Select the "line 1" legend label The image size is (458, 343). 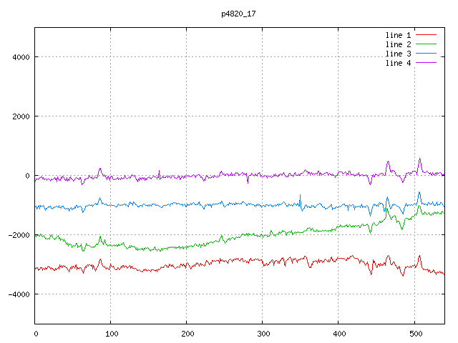click(398, 35)
